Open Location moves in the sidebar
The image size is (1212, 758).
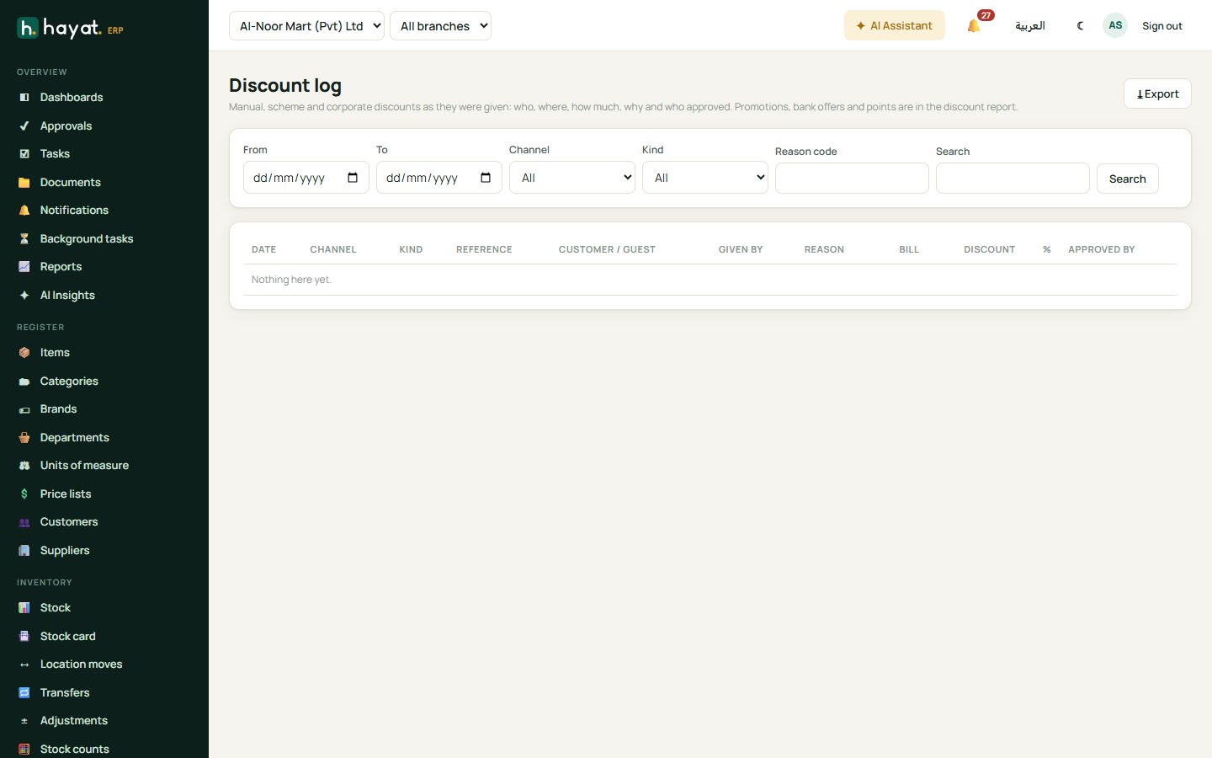(x=81, y=665)
